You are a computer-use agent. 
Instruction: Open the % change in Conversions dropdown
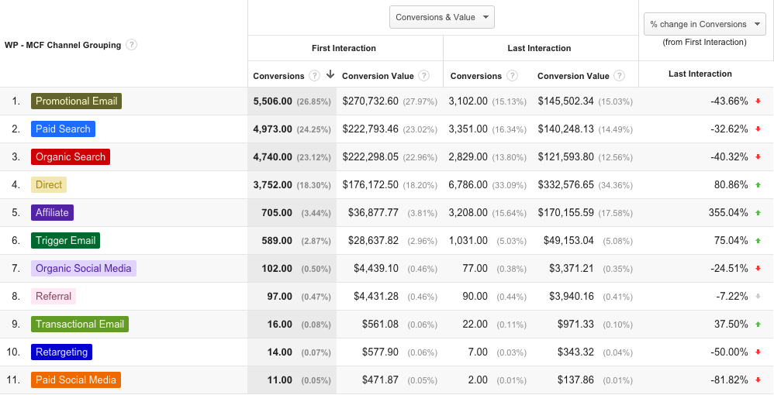click(x=704, y=24)
